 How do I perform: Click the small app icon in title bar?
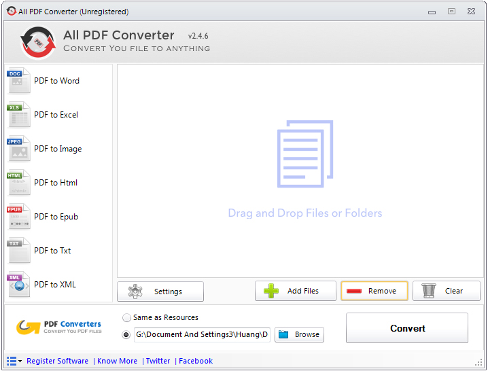coord(11,11)
